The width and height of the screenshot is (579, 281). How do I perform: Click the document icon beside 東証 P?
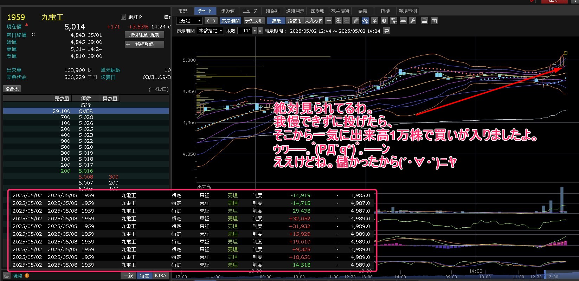pyautogui.click(x=123, y=17)
